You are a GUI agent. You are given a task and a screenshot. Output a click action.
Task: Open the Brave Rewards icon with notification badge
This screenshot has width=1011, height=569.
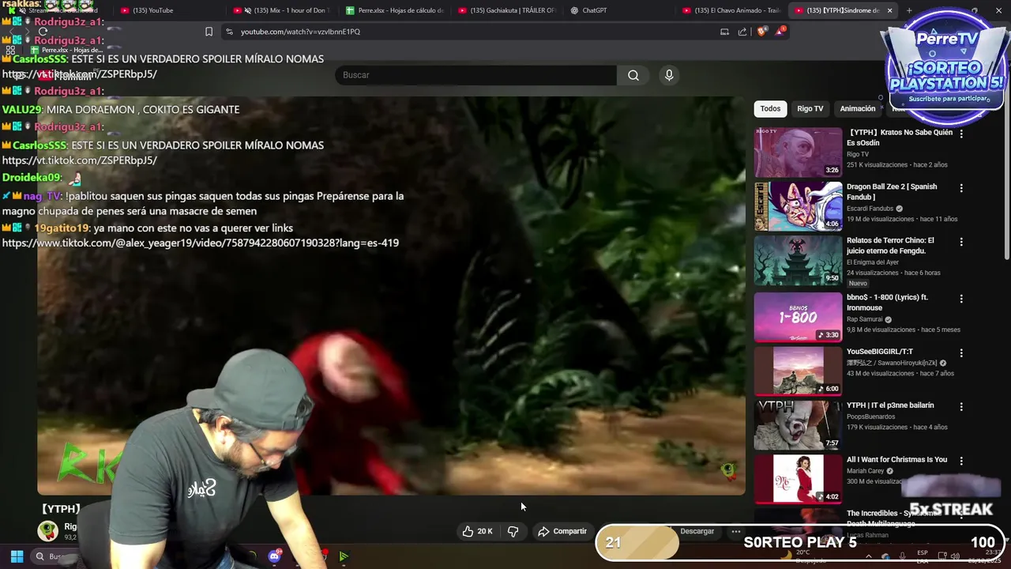click(780, 31)
